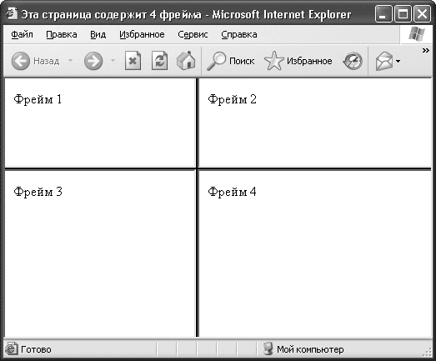
Task: Stop page loading with the X icon
Action: coord(133,60)
